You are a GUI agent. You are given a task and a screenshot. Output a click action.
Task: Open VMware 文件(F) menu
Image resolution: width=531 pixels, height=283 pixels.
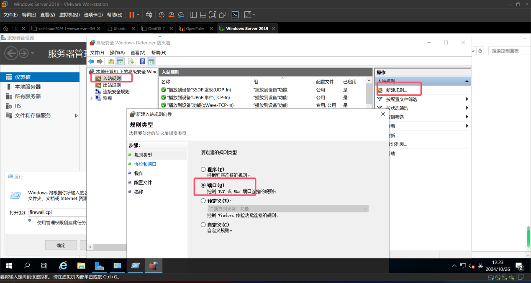(10, 15)
